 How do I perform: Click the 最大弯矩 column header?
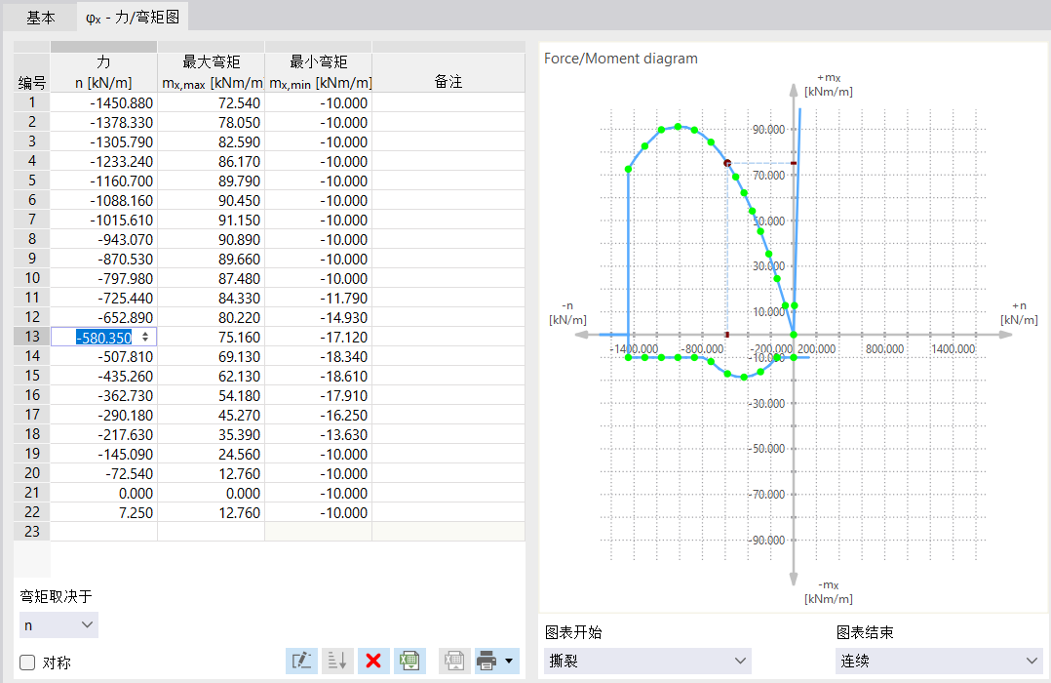(x=212, y=72)
